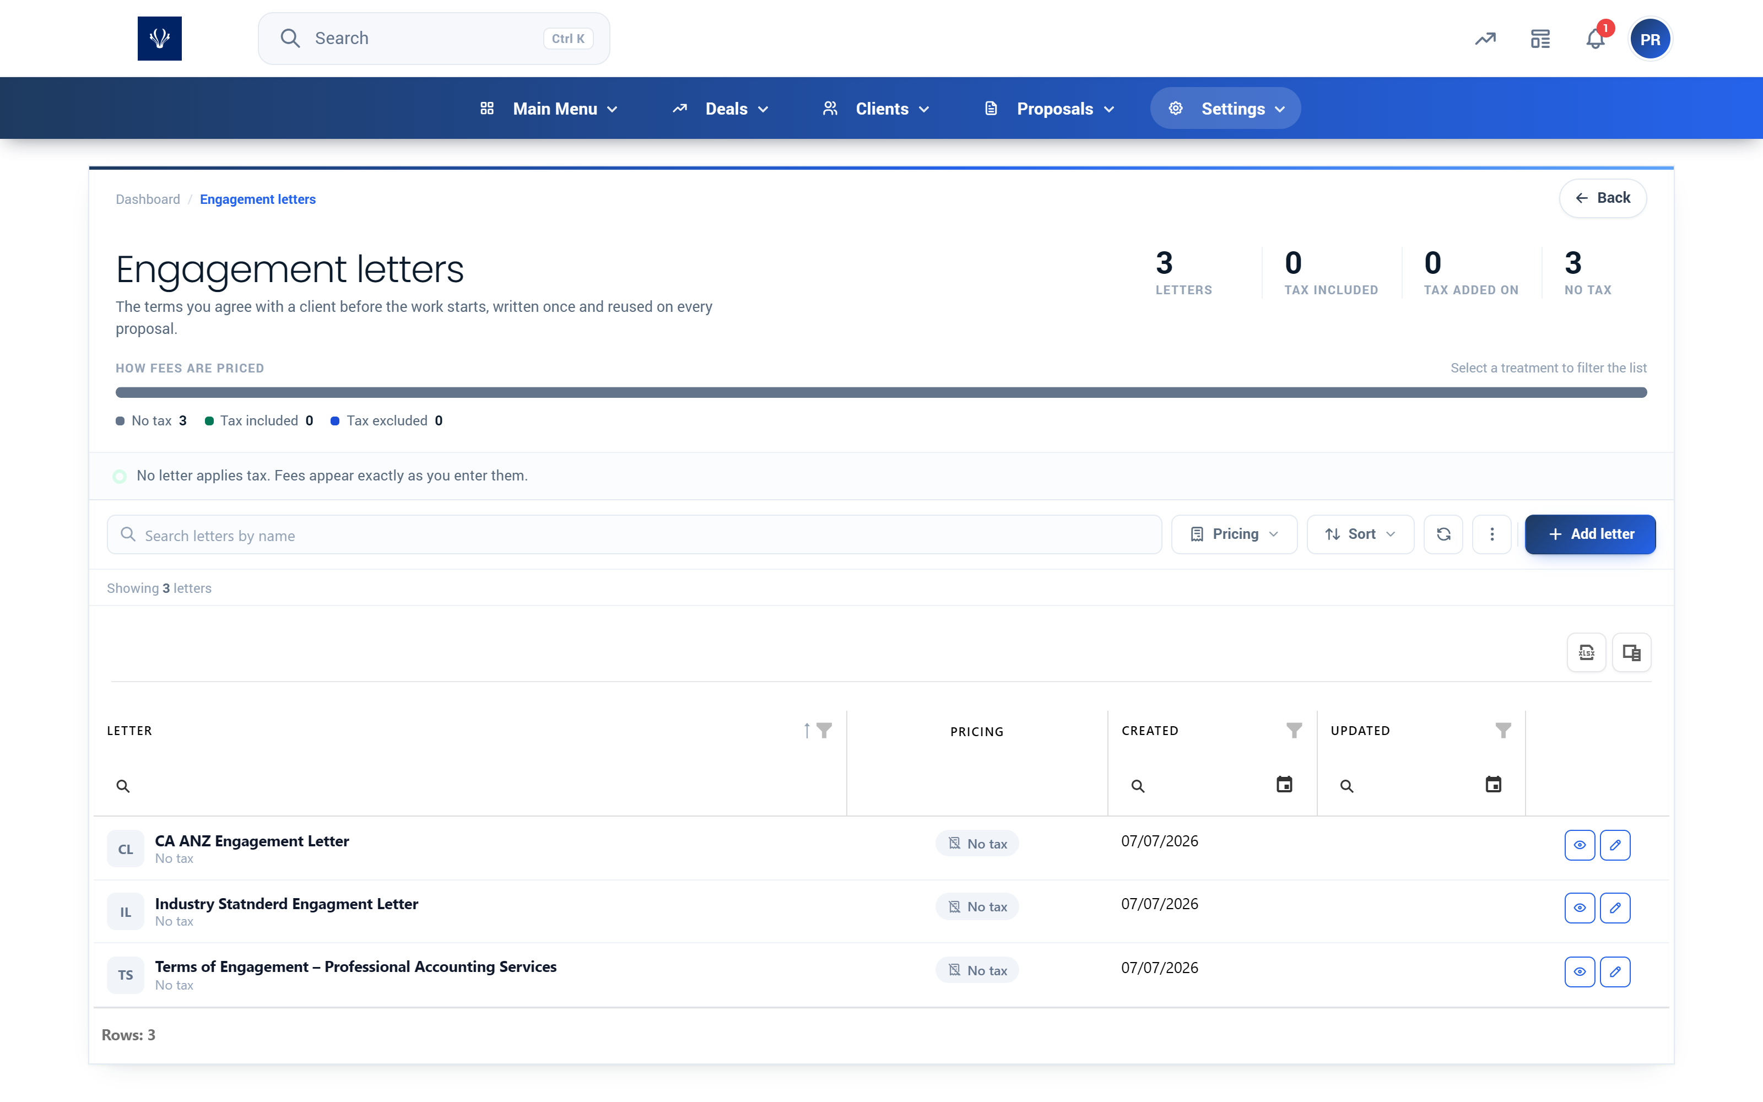Click the Updated column filter funnel
This screenshot has height=1102, width=1763.
[1503, 730]
